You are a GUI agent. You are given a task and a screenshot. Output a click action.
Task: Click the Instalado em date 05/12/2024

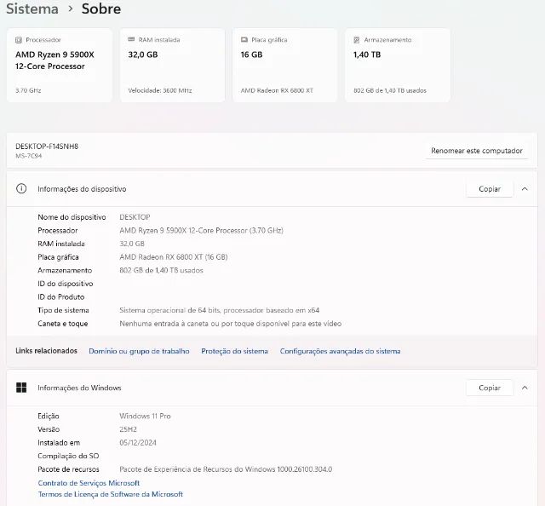(138, 443)
